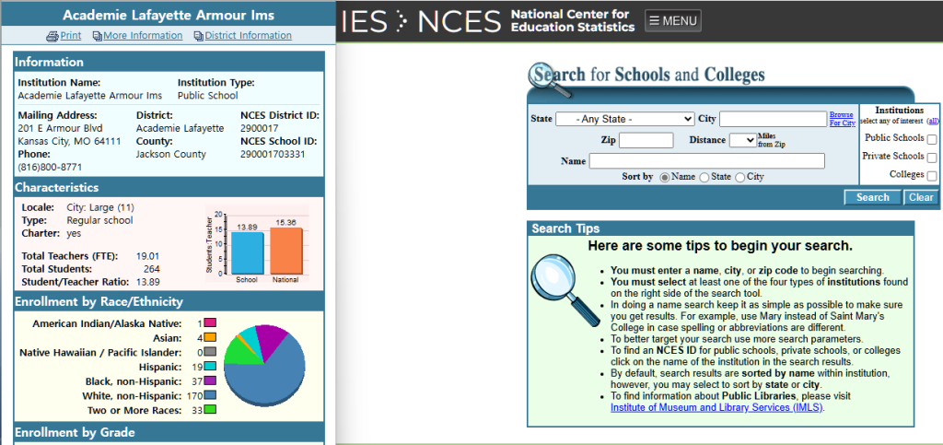Check the Private Schools checkbox
The height and width of the screenshot is (445, 943).
click(x=932, y=158)
